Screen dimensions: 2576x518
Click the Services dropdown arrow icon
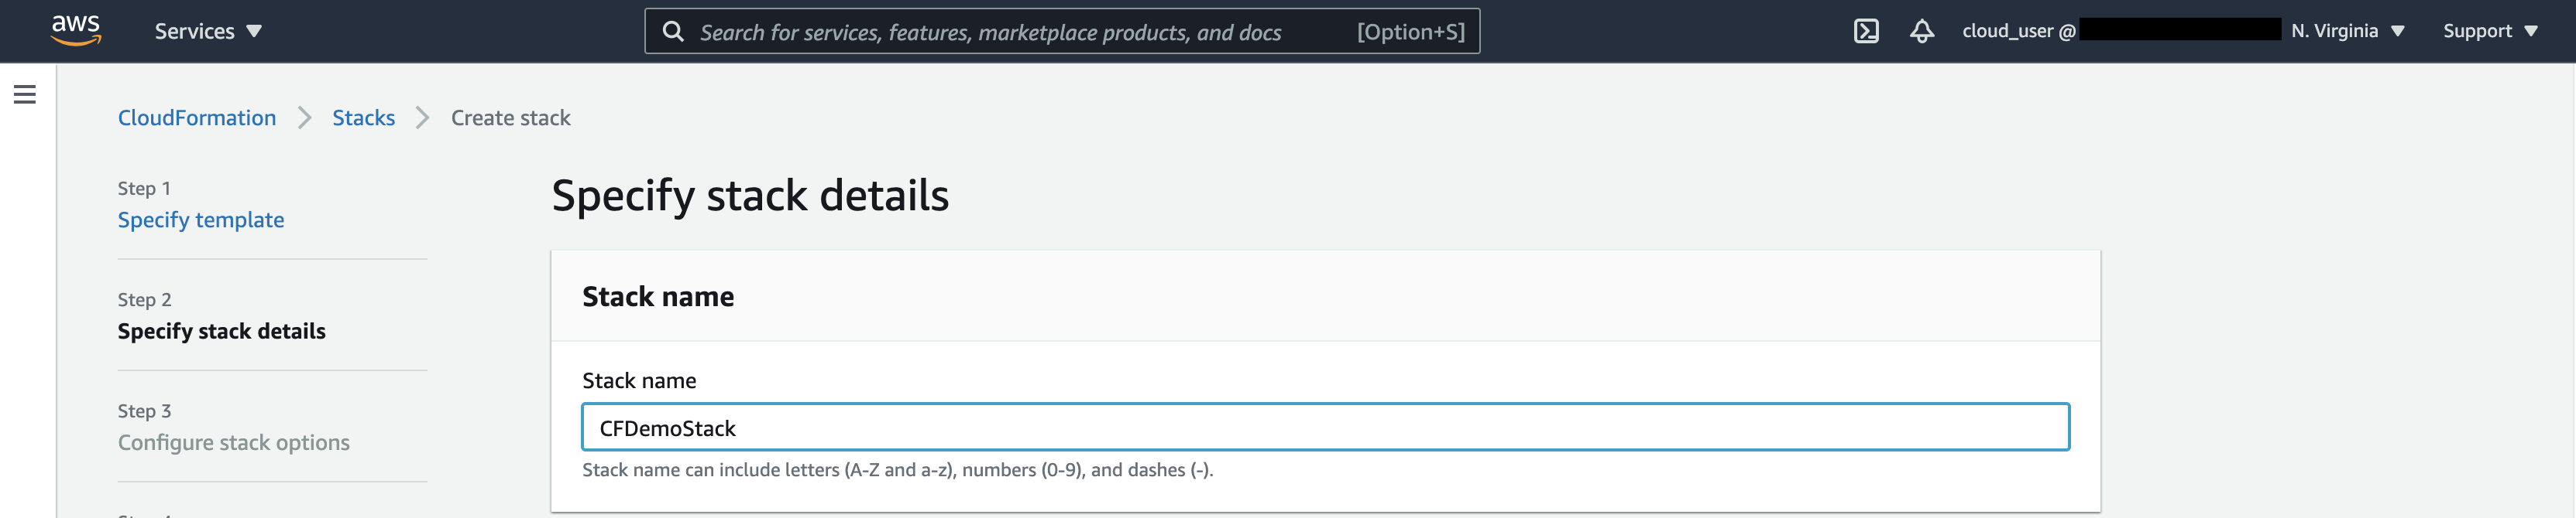(x=254, y=32)
